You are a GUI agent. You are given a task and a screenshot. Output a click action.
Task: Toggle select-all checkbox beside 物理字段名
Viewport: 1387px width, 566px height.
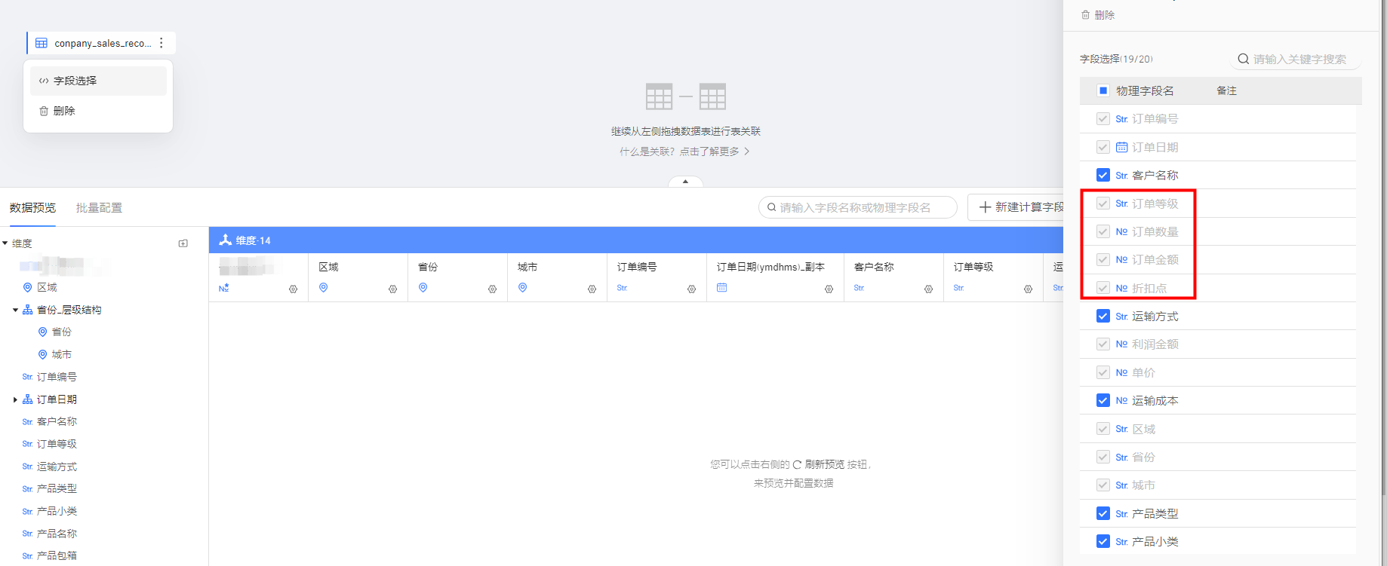[x=1103, y=90]
